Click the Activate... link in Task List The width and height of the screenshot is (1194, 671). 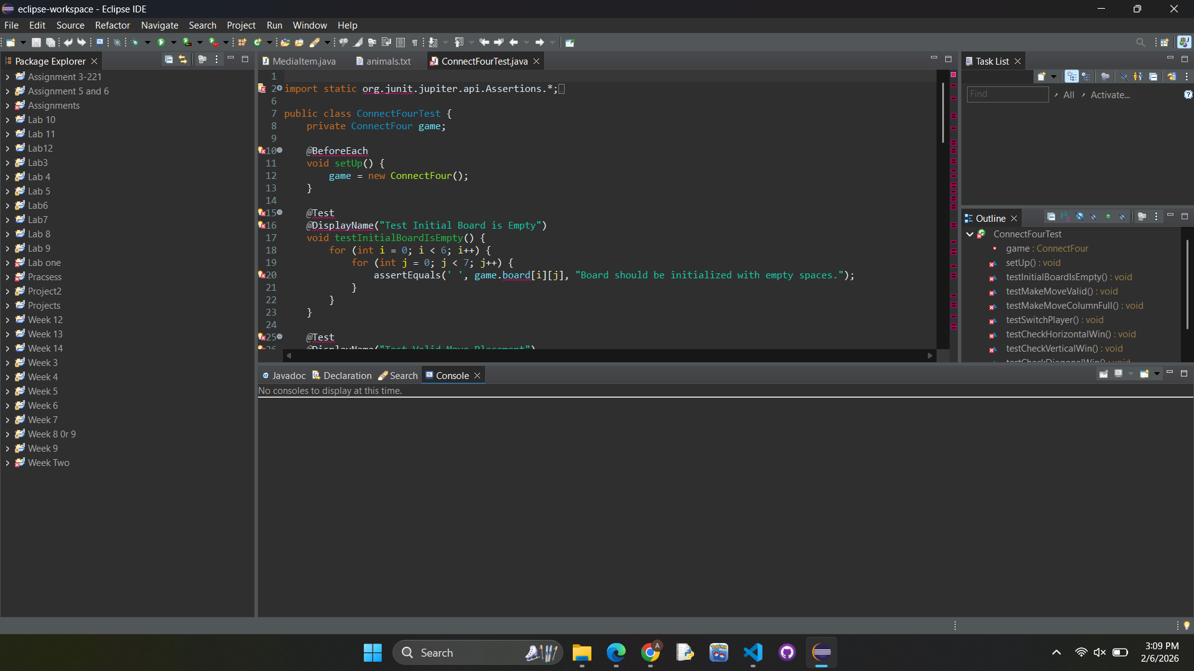pyautogui.click(x=1110, y=94)
